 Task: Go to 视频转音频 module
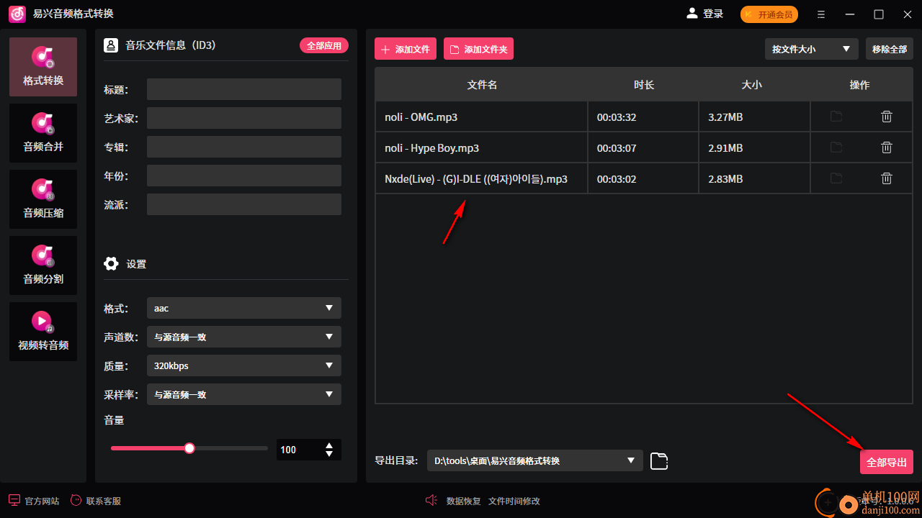tap(43, 332)
